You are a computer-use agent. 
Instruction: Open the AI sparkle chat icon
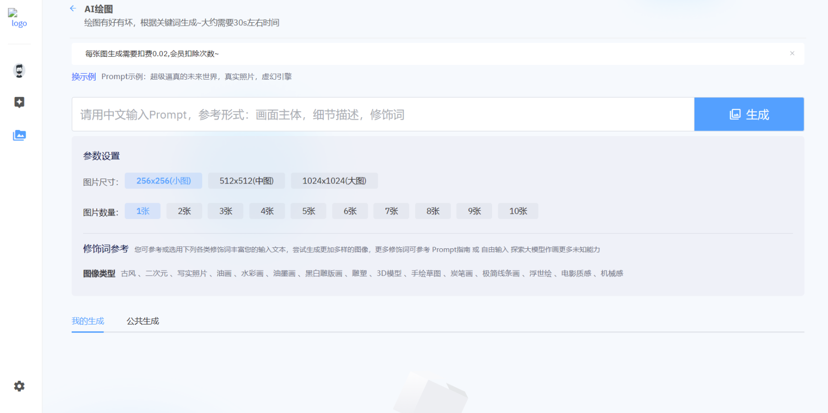point(19,102)
